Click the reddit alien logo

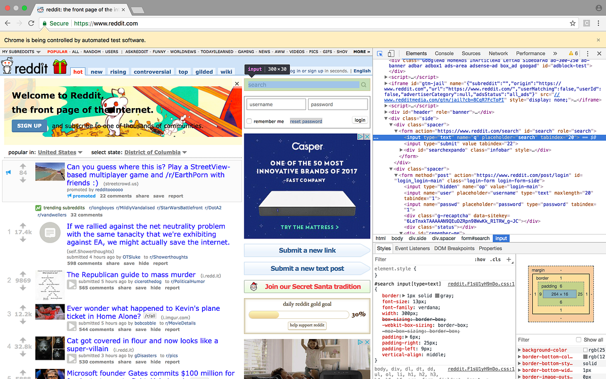(7, 66)
